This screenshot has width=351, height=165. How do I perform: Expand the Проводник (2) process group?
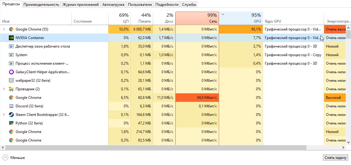click(x=4, y=89)
